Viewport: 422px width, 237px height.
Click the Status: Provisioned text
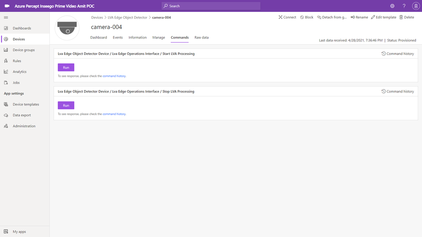click(x=402, y=40)
